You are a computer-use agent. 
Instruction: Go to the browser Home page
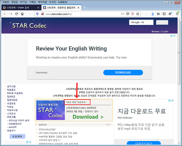22,14
